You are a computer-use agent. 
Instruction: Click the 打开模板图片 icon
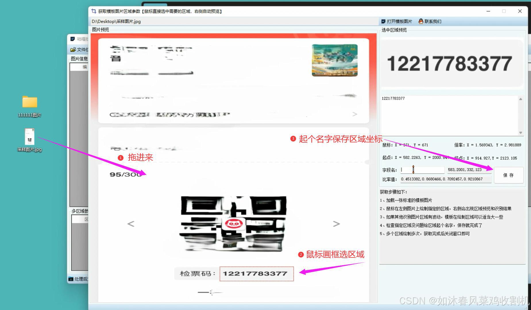pyautogui.click(x=383, y=21)
